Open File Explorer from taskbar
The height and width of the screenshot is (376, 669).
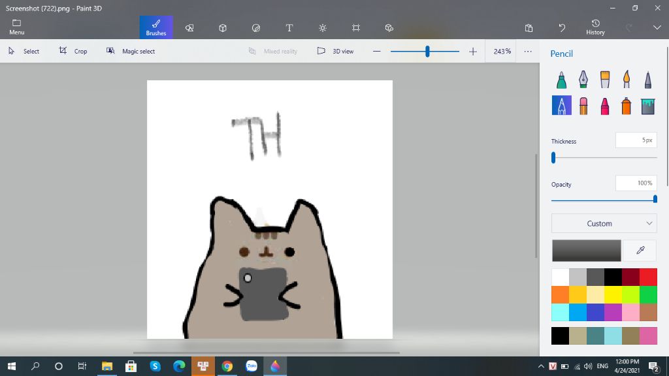click(x=106, y=366)
